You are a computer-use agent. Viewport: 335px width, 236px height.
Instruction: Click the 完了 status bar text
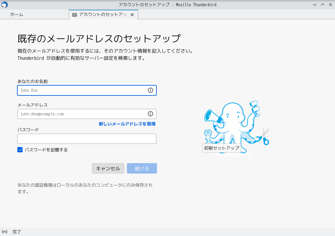(17, 232)
